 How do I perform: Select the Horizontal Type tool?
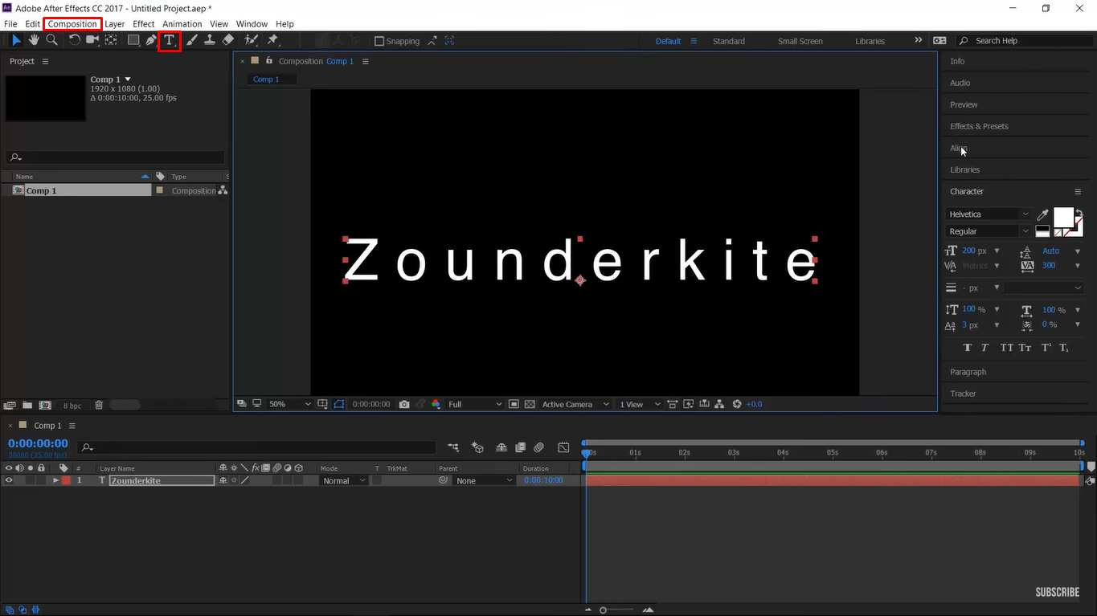point(169,39)
